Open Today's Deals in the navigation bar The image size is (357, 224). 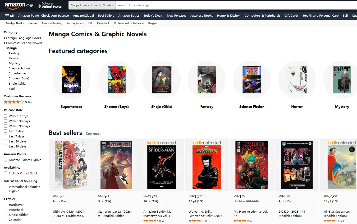(x=153, y=16)
